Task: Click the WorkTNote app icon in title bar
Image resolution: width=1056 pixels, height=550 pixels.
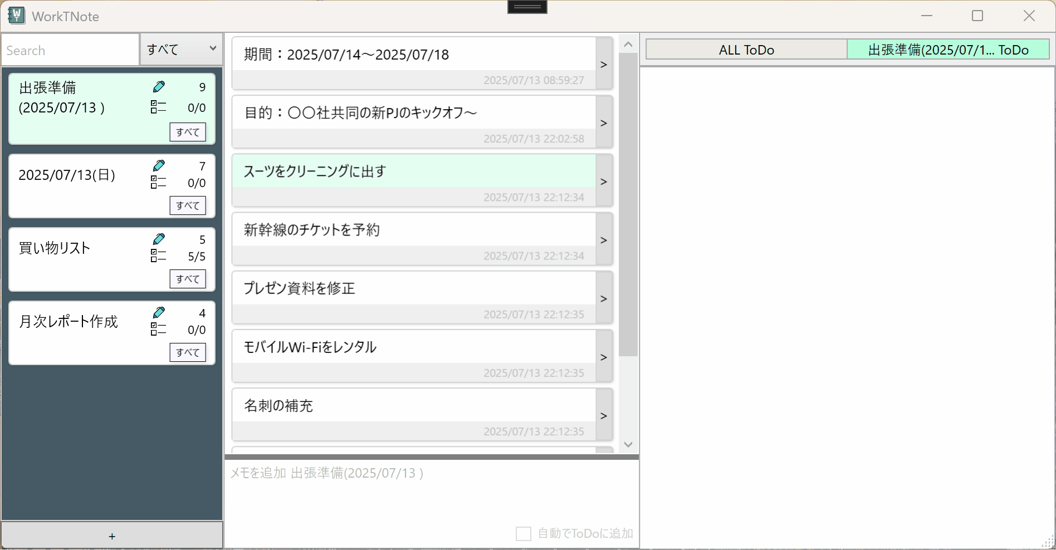Action: pyautogui.click(x=17, y=16)
